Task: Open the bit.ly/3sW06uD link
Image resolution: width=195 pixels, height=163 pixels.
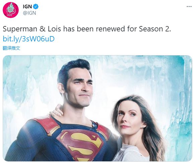Action: pos(28,39)
